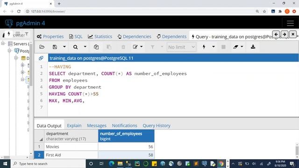
Task: Expand the Edit options dropdown
Action: (x=142, y=47)
